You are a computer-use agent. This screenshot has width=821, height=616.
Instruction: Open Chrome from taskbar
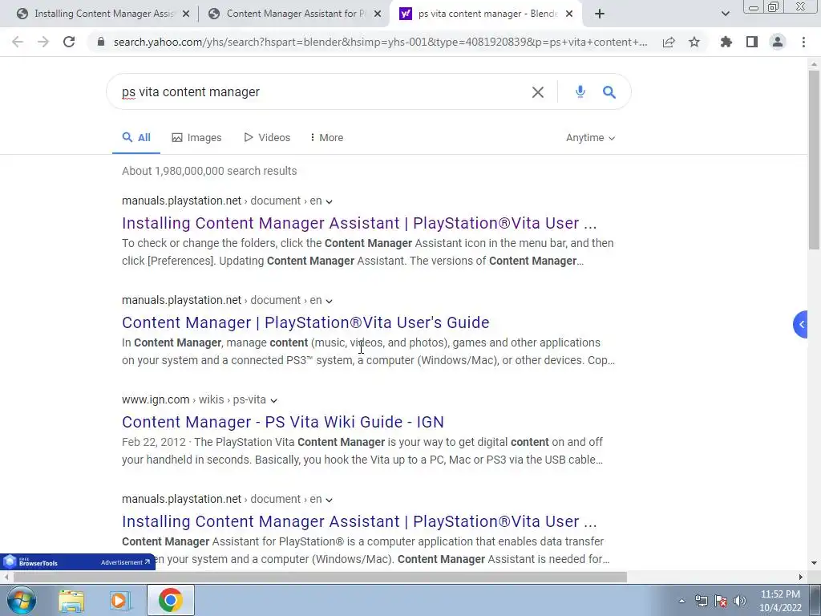pyautogui.click(x=171, y=600)
